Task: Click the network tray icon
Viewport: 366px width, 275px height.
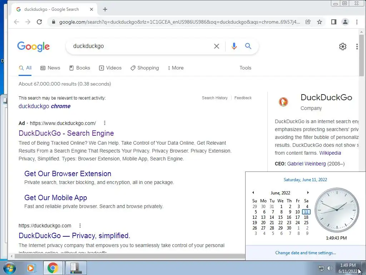Action: pos(321,268)
